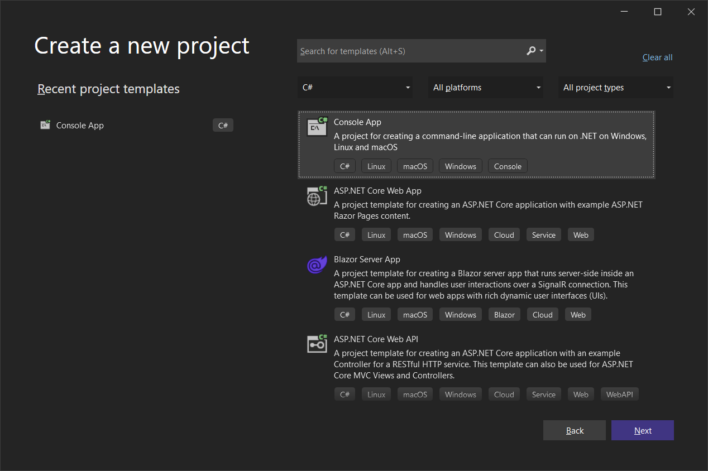Click the Clear all link
This screenshot has height=471, width=708.
coord(657,57)
